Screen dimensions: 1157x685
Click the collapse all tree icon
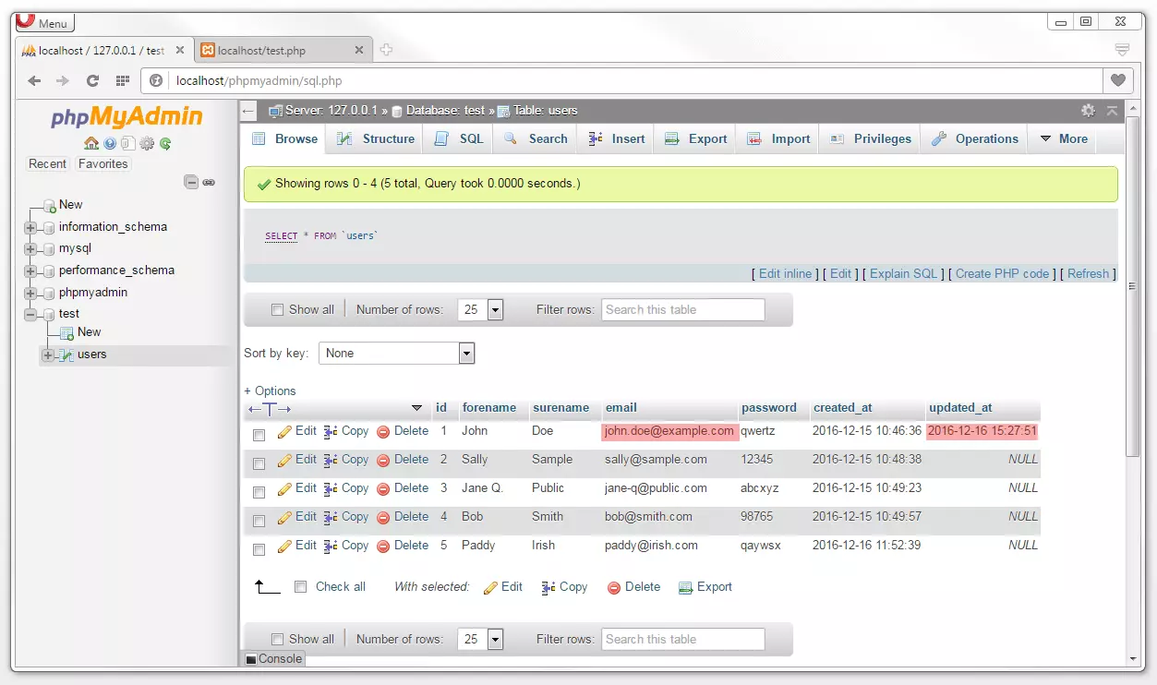click(x=191, y=183)
